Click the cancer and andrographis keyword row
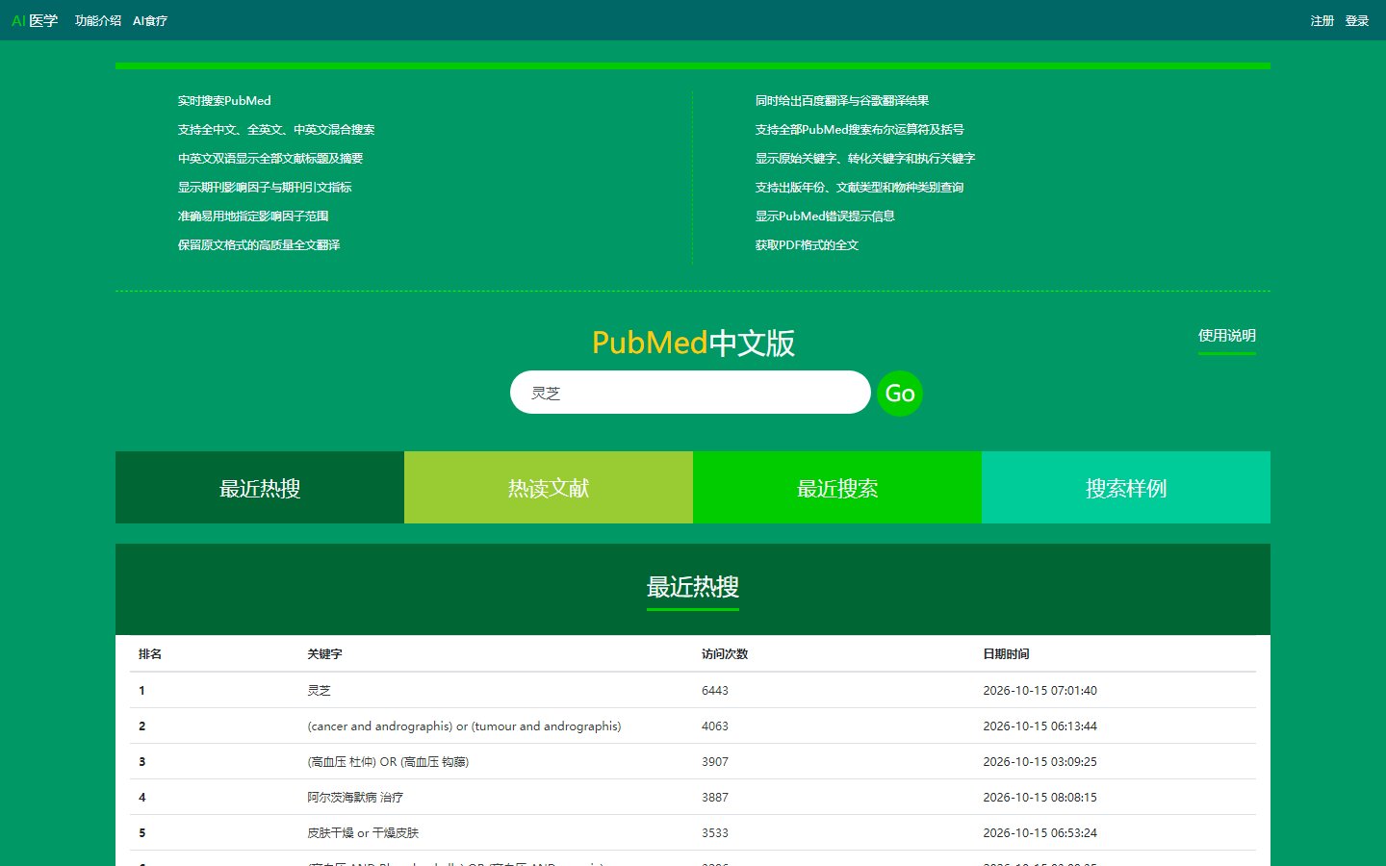Viewport: 1386px width, 866px height. tap(464, 726)
